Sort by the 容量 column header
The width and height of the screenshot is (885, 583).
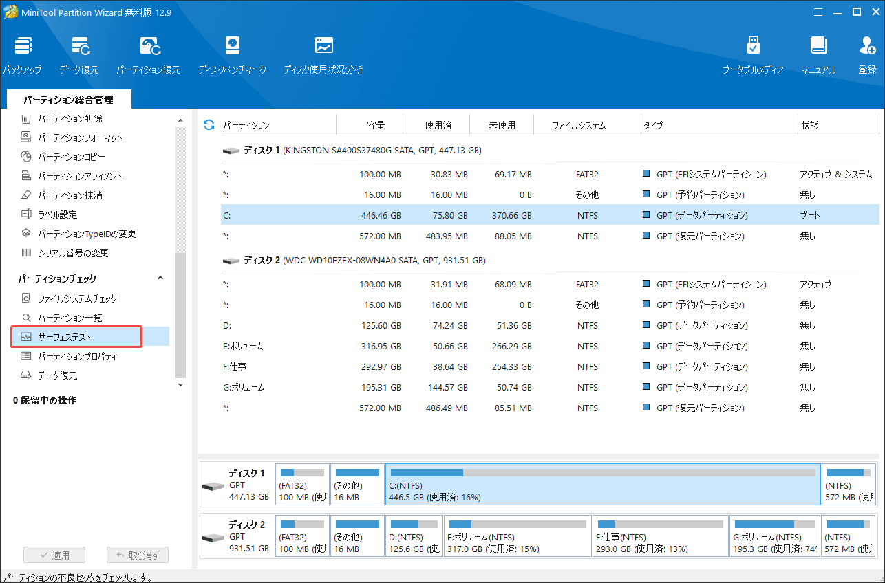(370, 125)
